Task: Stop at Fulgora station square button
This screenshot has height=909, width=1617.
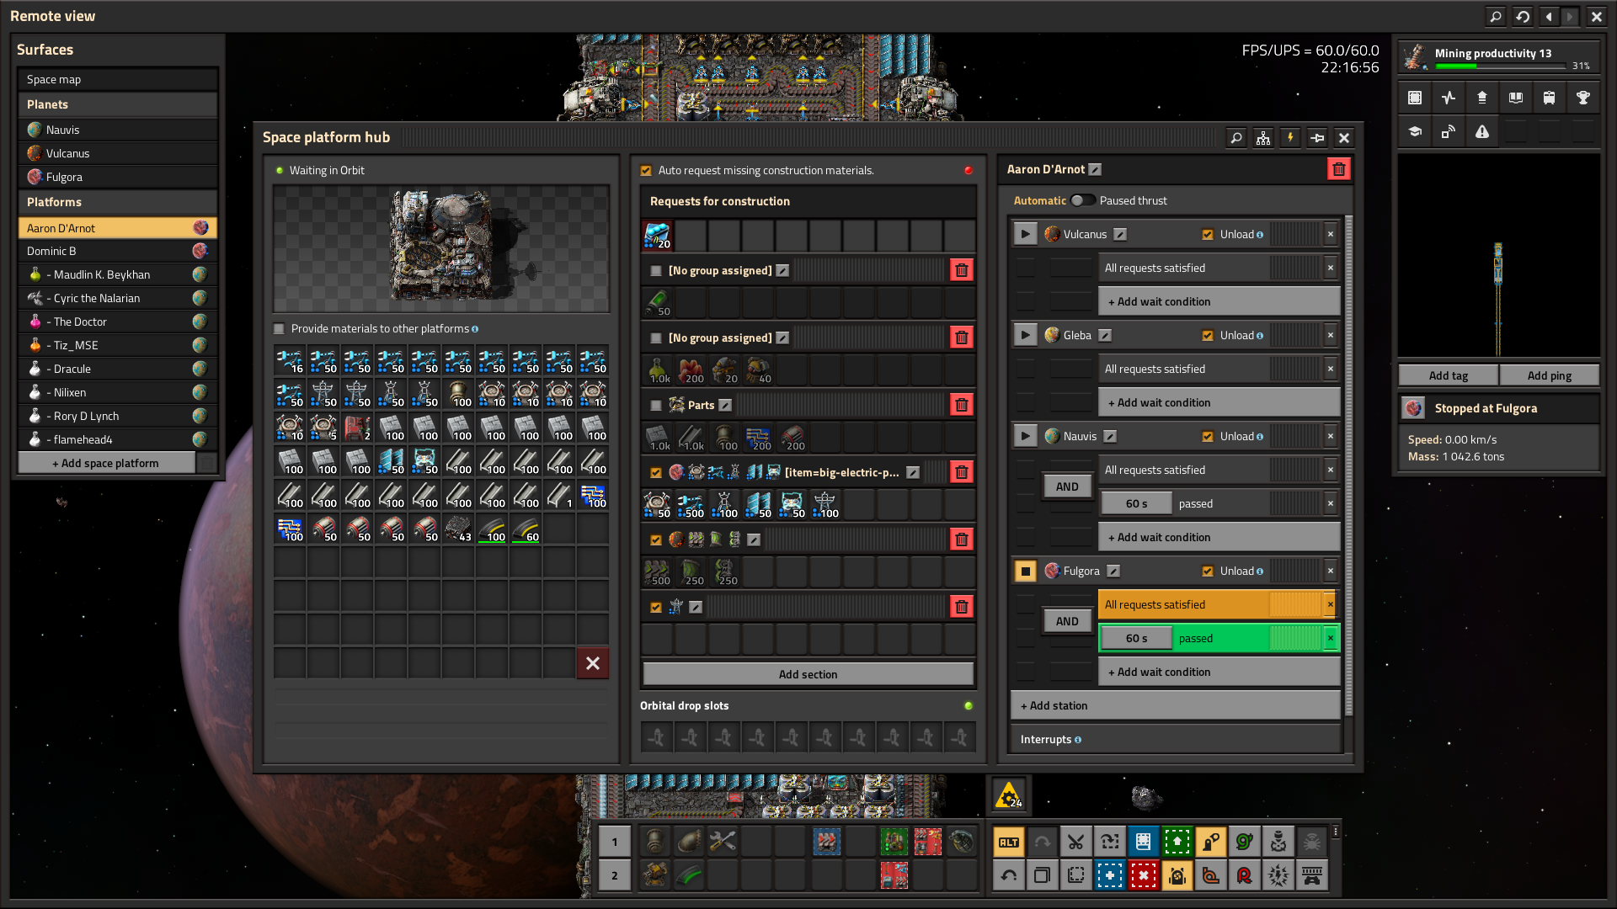Action: (1025, 571)
